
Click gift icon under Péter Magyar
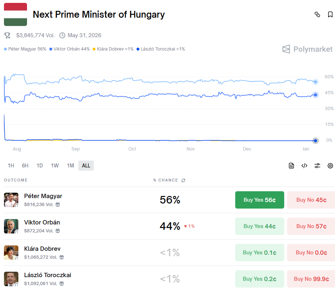click(58, 205)
